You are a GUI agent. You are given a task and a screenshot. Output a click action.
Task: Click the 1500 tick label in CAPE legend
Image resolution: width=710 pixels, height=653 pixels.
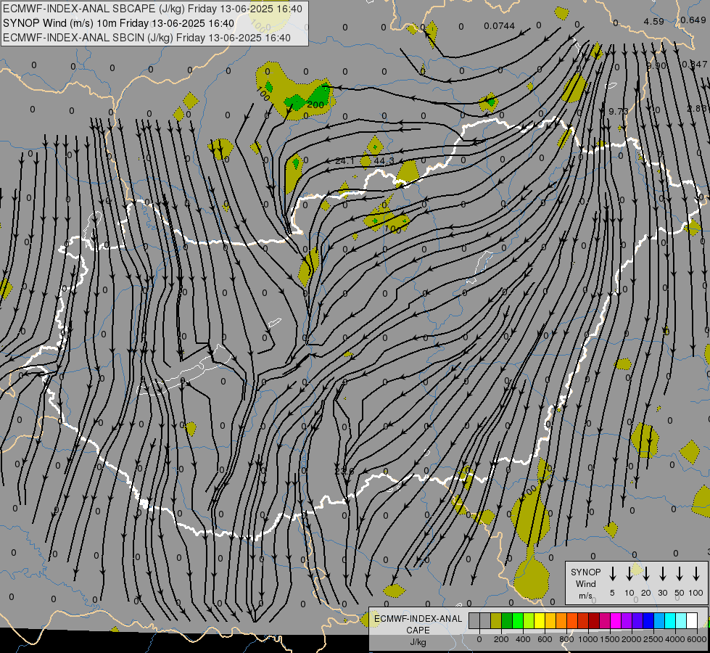(x=610, y=639)
